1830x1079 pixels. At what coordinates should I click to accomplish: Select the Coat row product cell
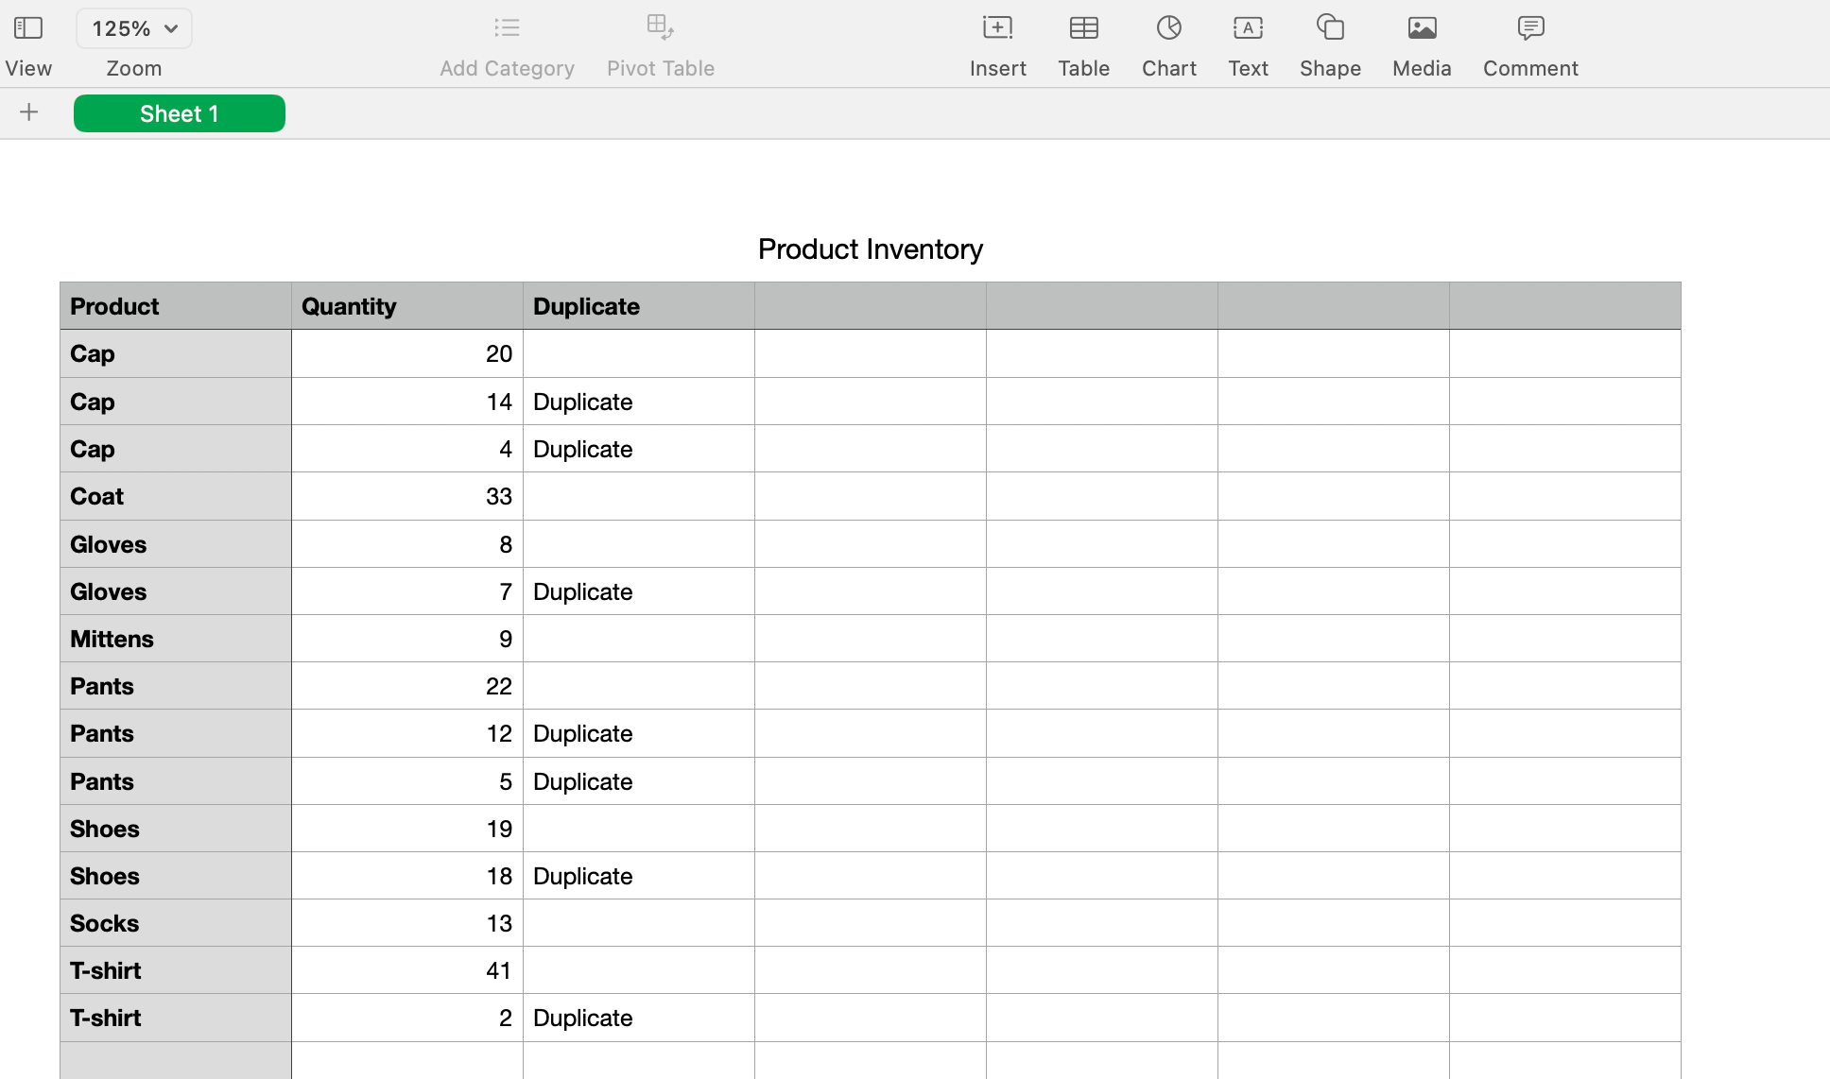[175, 496]
